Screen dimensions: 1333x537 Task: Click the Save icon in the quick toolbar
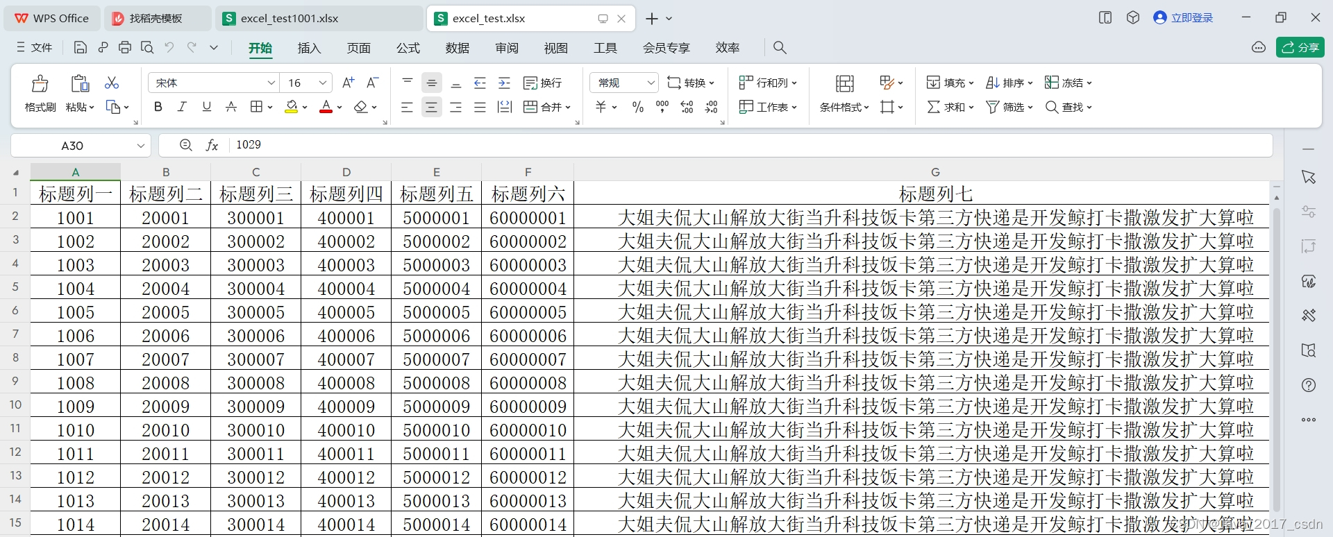click(81, 47)
